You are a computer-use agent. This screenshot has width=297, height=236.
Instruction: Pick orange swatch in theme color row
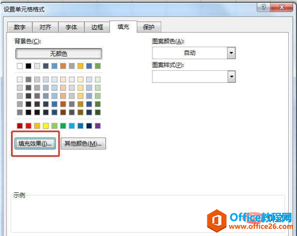click(63, 66)
